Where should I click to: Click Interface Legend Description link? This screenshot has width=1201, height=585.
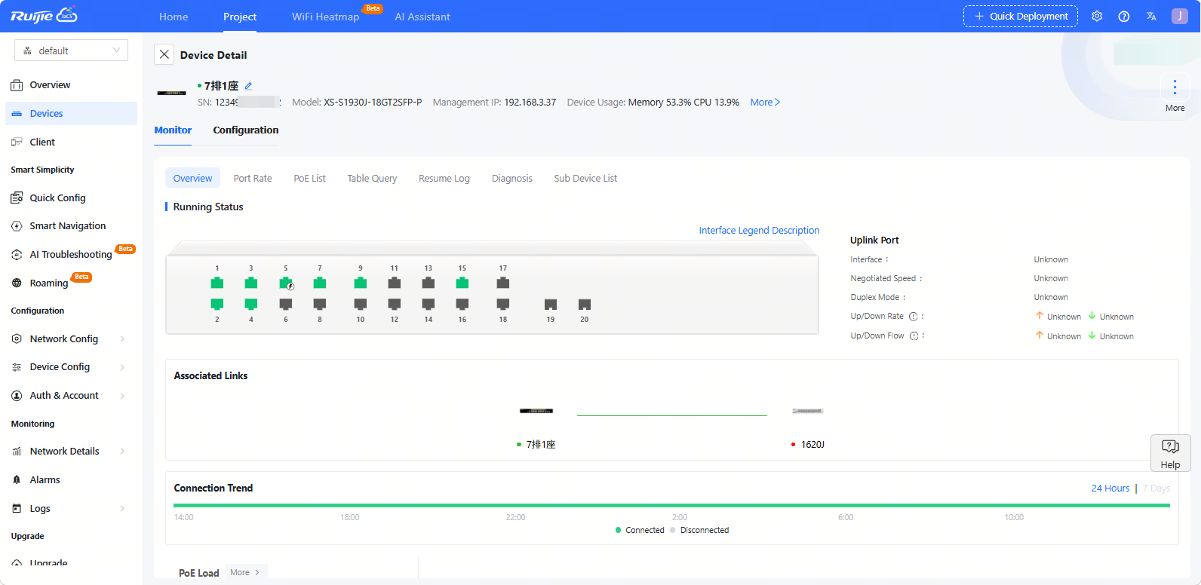click(x=758, y=231)
